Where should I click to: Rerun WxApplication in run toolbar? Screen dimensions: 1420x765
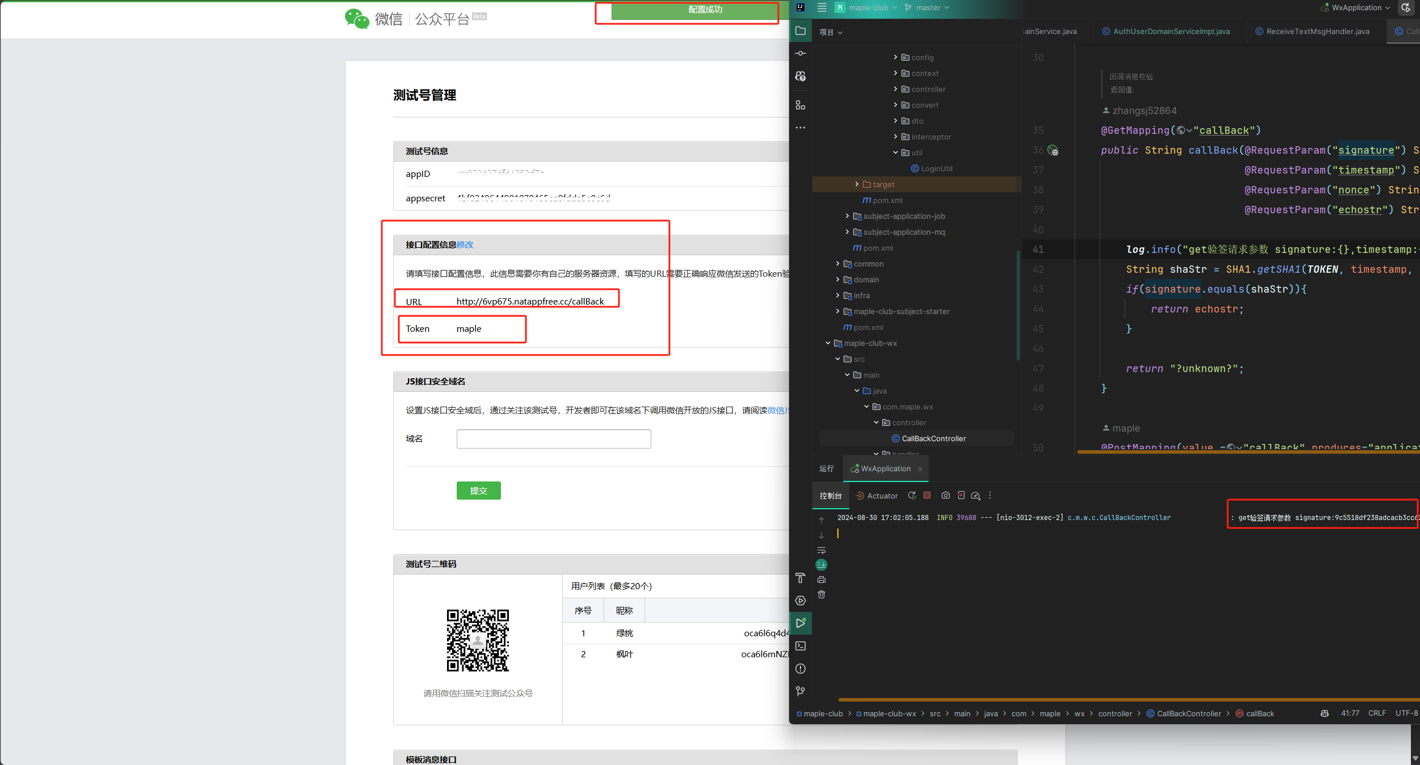point(912,496)
